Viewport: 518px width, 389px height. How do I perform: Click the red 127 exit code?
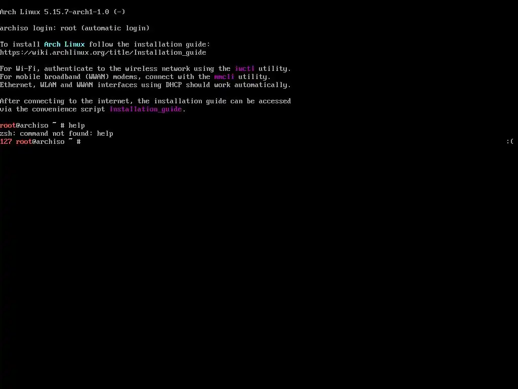[x=6, y=142]
